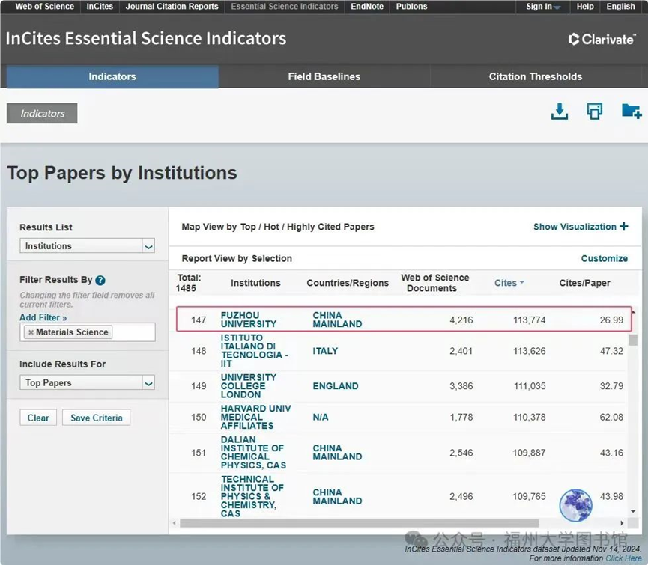
Task: Click the print report icon
Action: click(x=595, y=112)
